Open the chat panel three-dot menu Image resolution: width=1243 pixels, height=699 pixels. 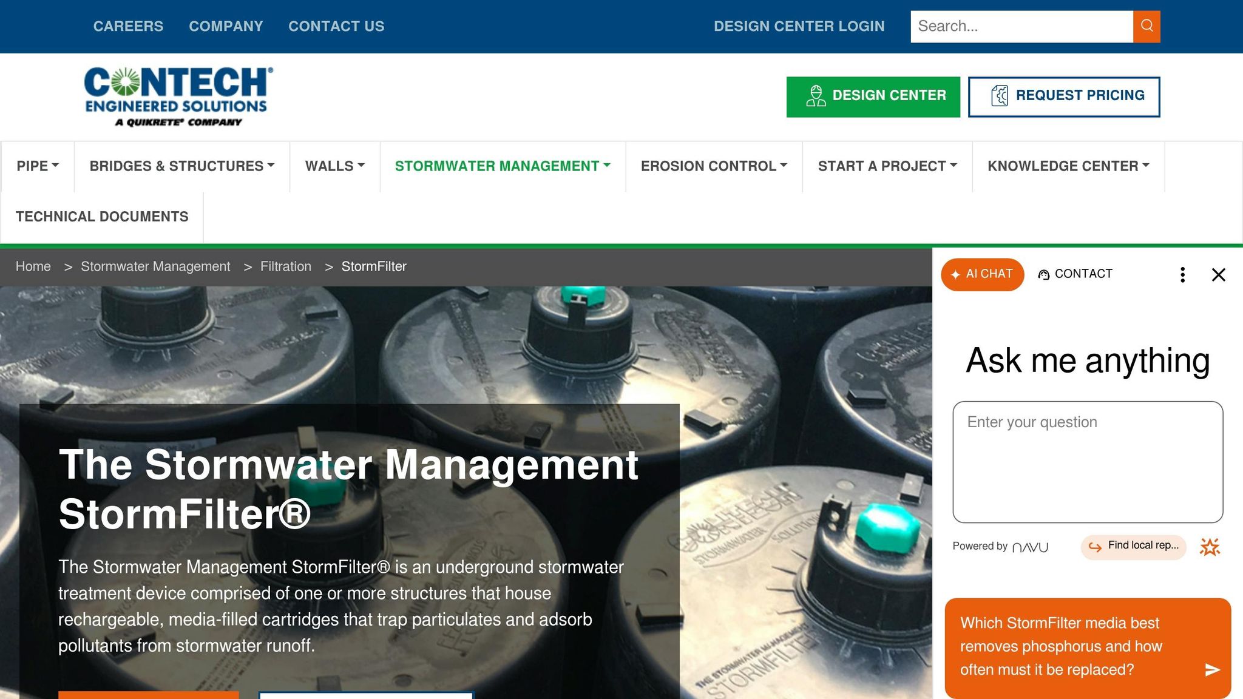point(1182,274)
